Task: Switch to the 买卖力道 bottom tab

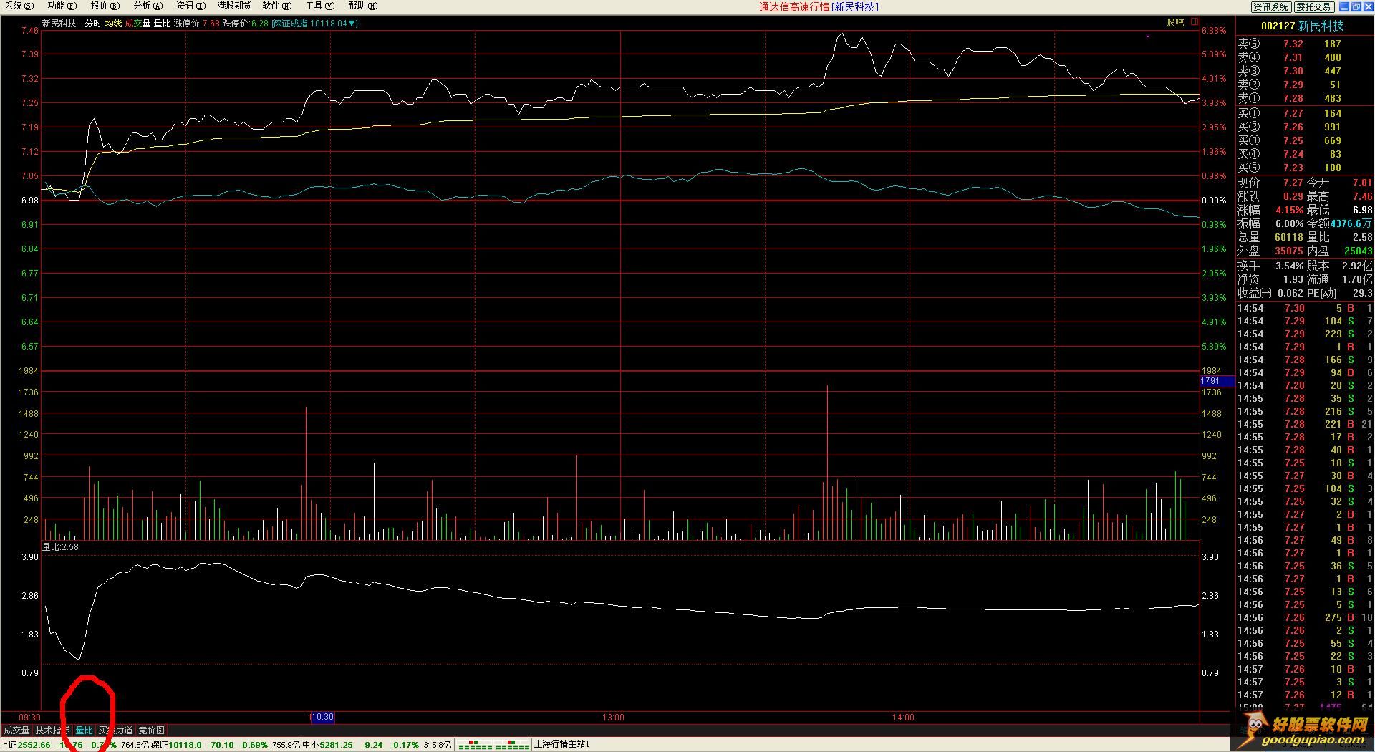Action: click(116, 731)
